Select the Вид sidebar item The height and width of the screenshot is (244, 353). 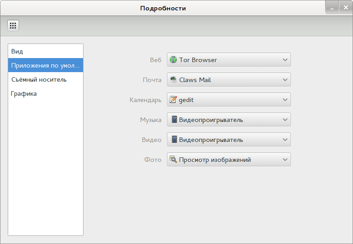(x=45, y=51)
